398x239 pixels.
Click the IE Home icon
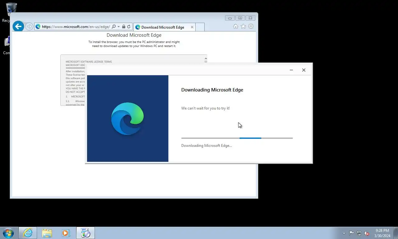(x=236, y=26)
